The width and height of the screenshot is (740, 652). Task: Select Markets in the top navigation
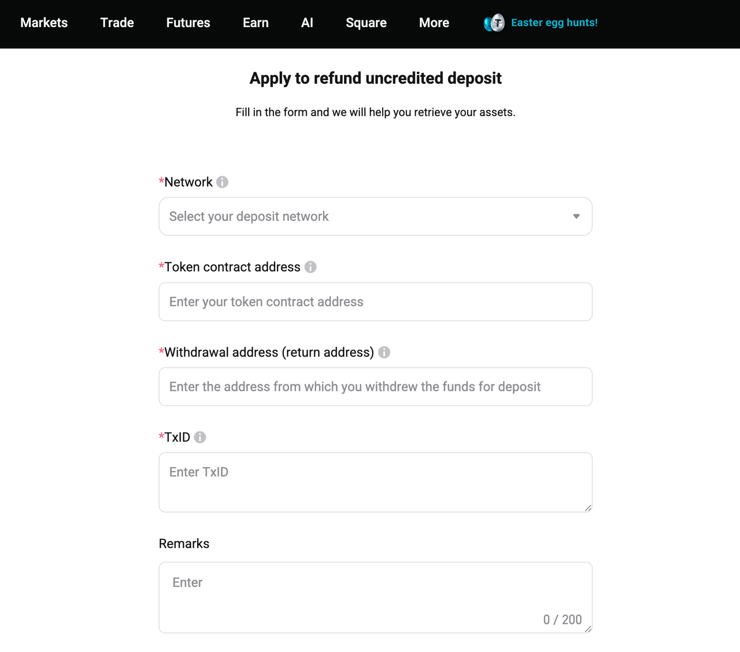point(43,23)
